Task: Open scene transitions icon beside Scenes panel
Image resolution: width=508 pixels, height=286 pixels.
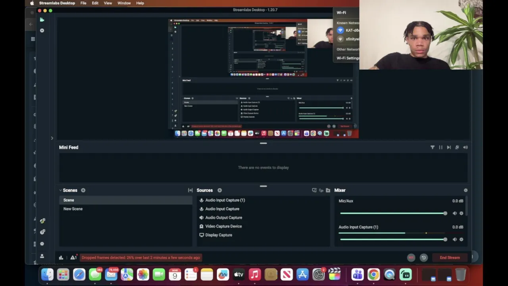Action: pos(190,190)
